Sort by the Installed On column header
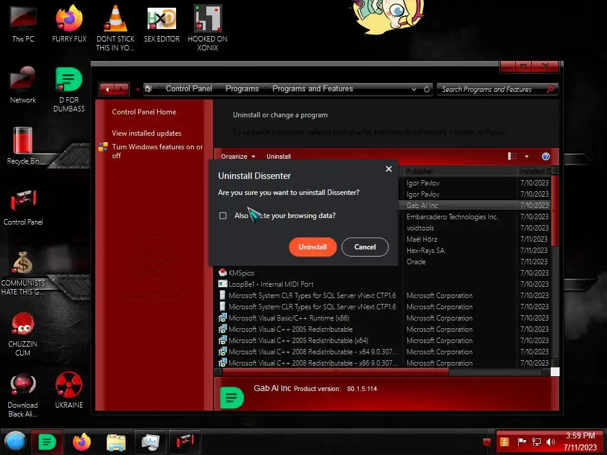607x455 pixels. point(533,171)
